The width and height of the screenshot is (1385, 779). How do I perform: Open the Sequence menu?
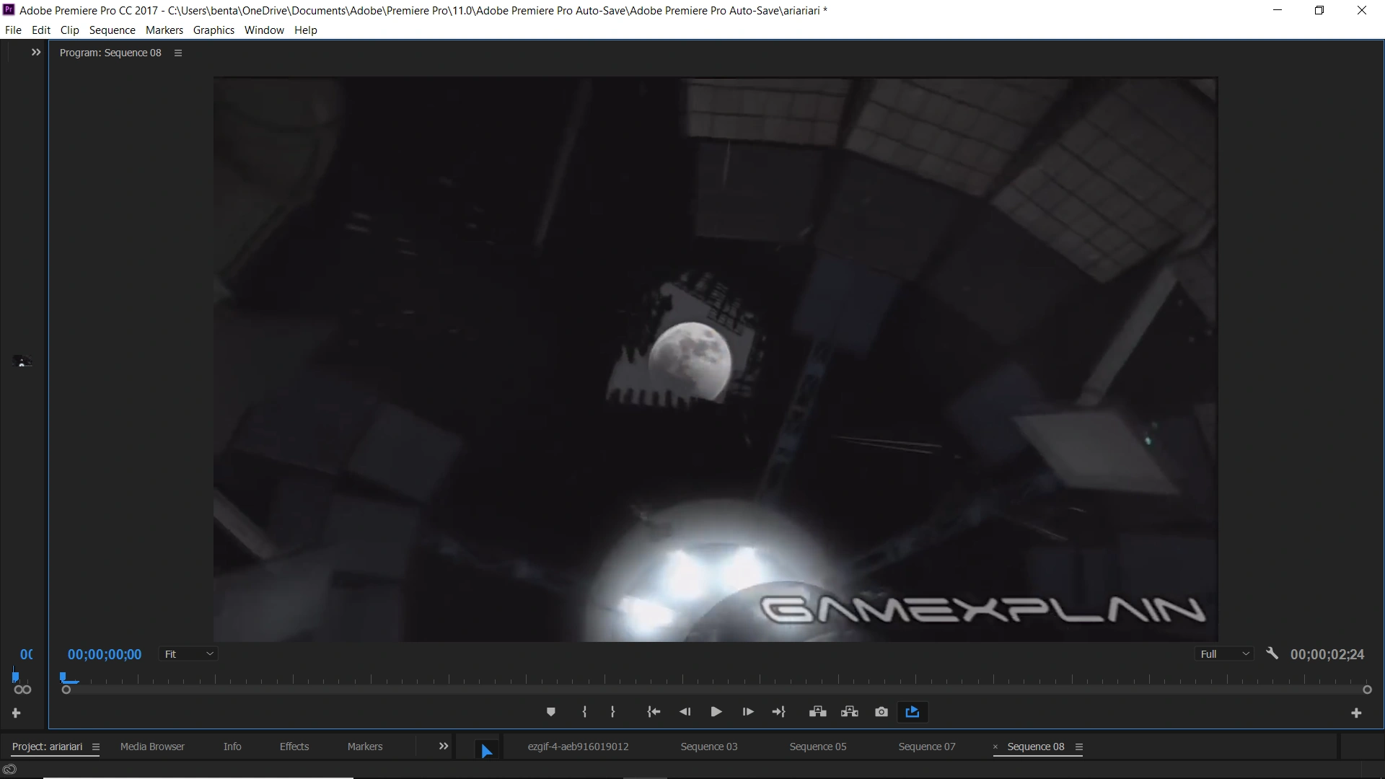tap(112, 30)
